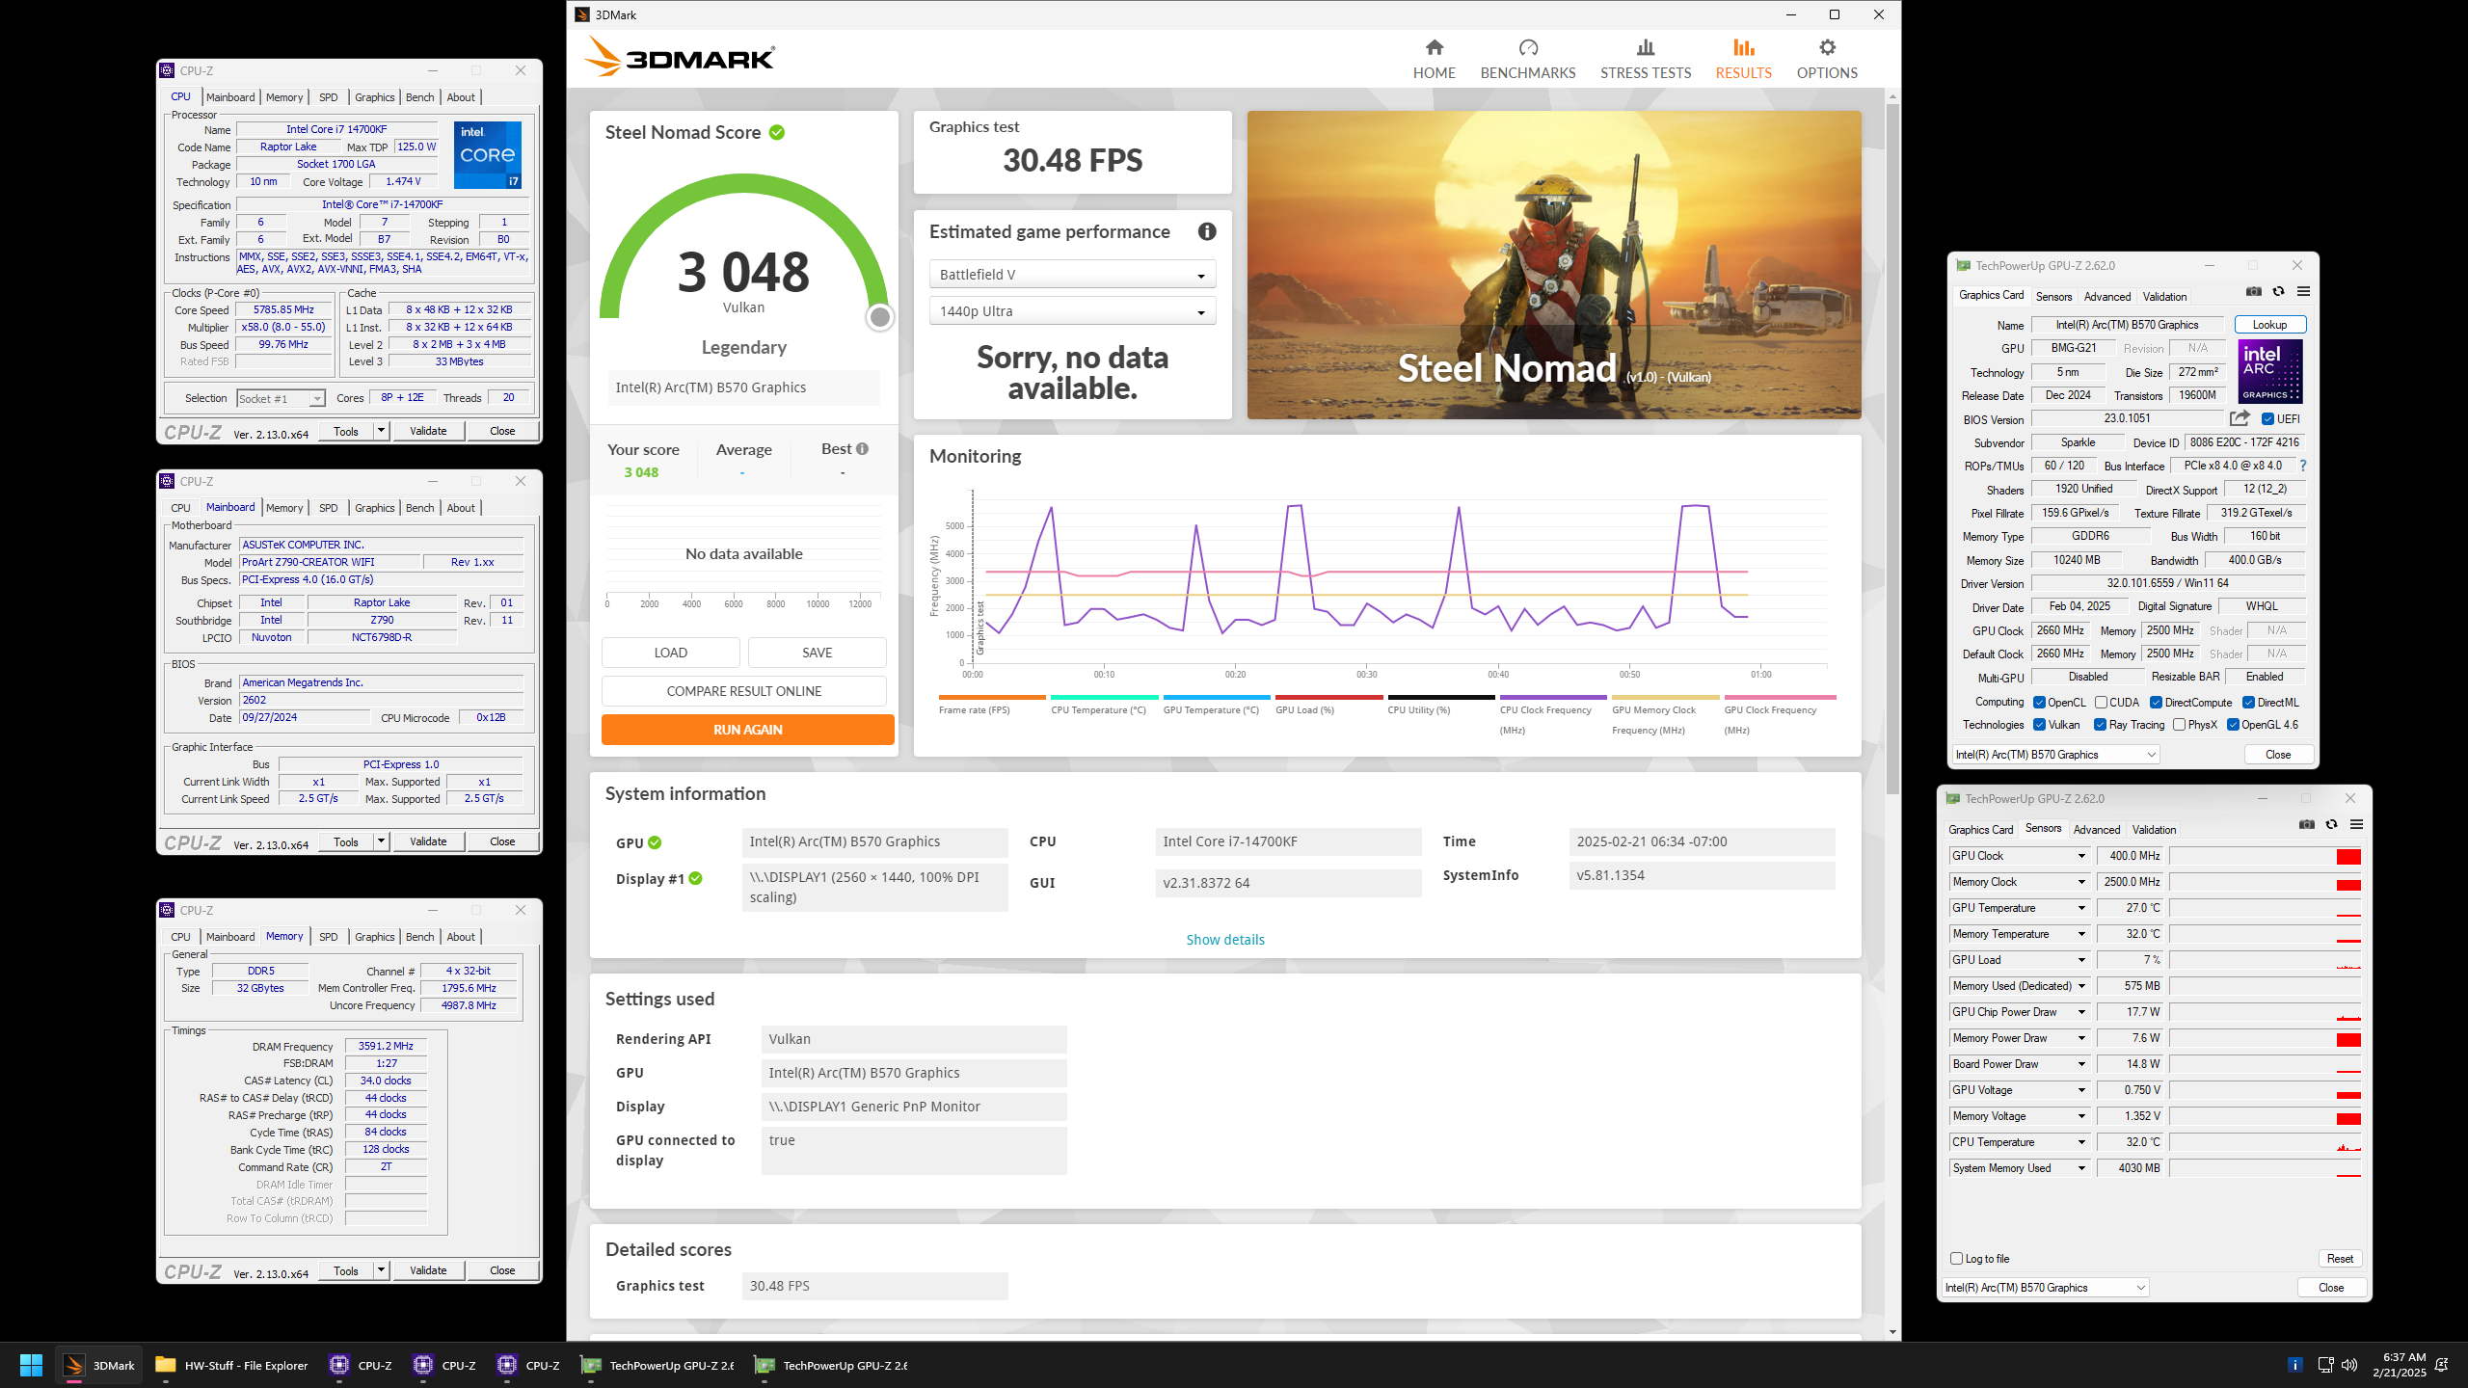Toggle the CUDA checkbox in GPU-Z
The image size is (2468, 1388).
click(x=2101, y=703)
